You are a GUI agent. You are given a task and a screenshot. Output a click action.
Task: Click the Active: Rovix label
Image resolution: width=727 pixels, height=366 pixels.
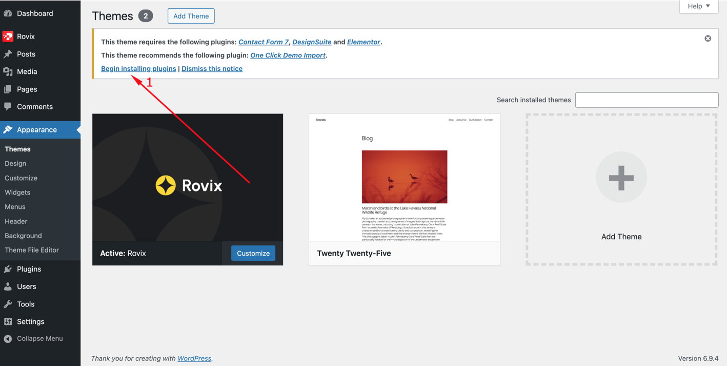point(123,254)
